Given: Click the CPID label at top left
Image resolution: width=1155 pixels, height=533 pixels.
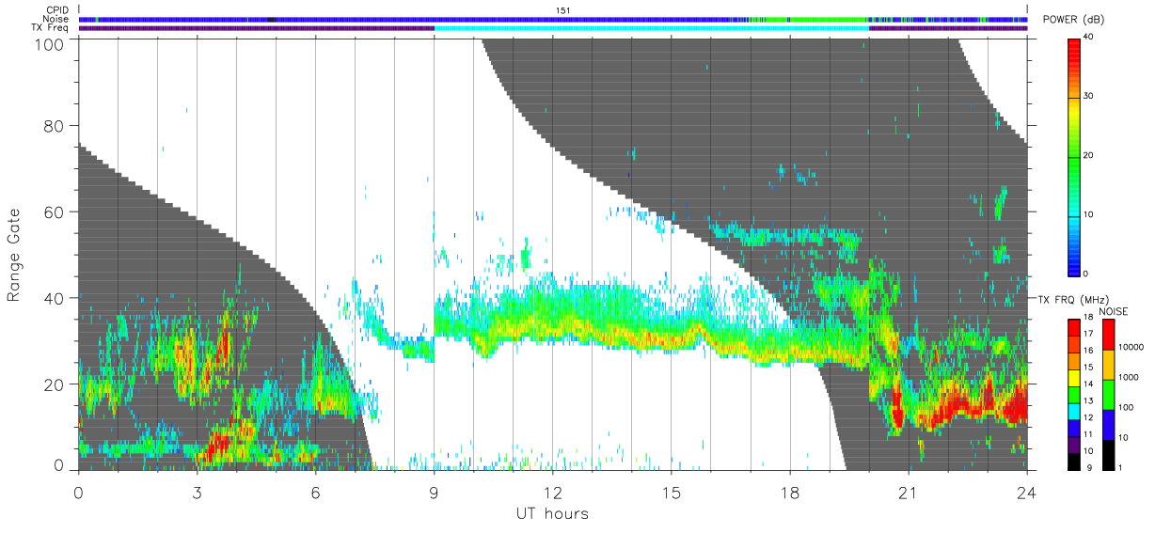Looking at the screenshot, I should click(x=58, y=10).
